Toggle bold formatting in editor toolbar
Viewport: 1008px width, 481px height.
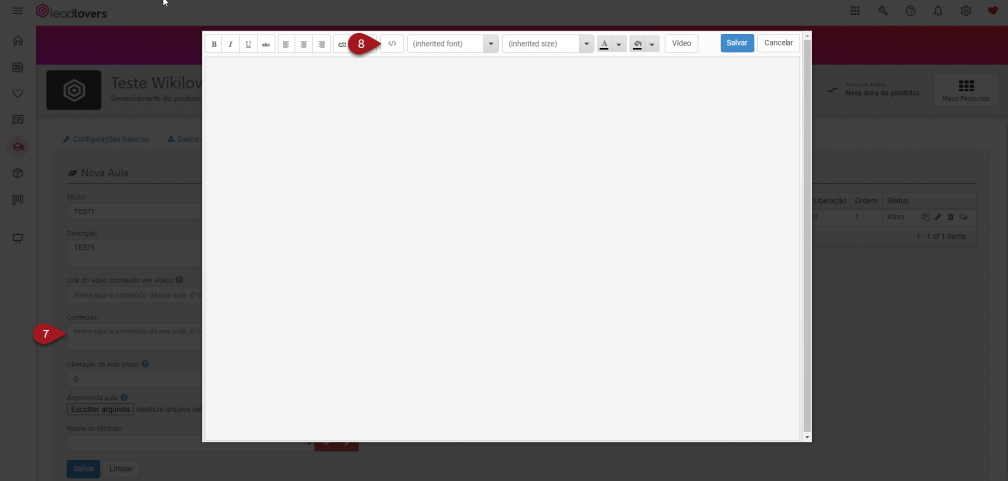[x=214, y=44]
